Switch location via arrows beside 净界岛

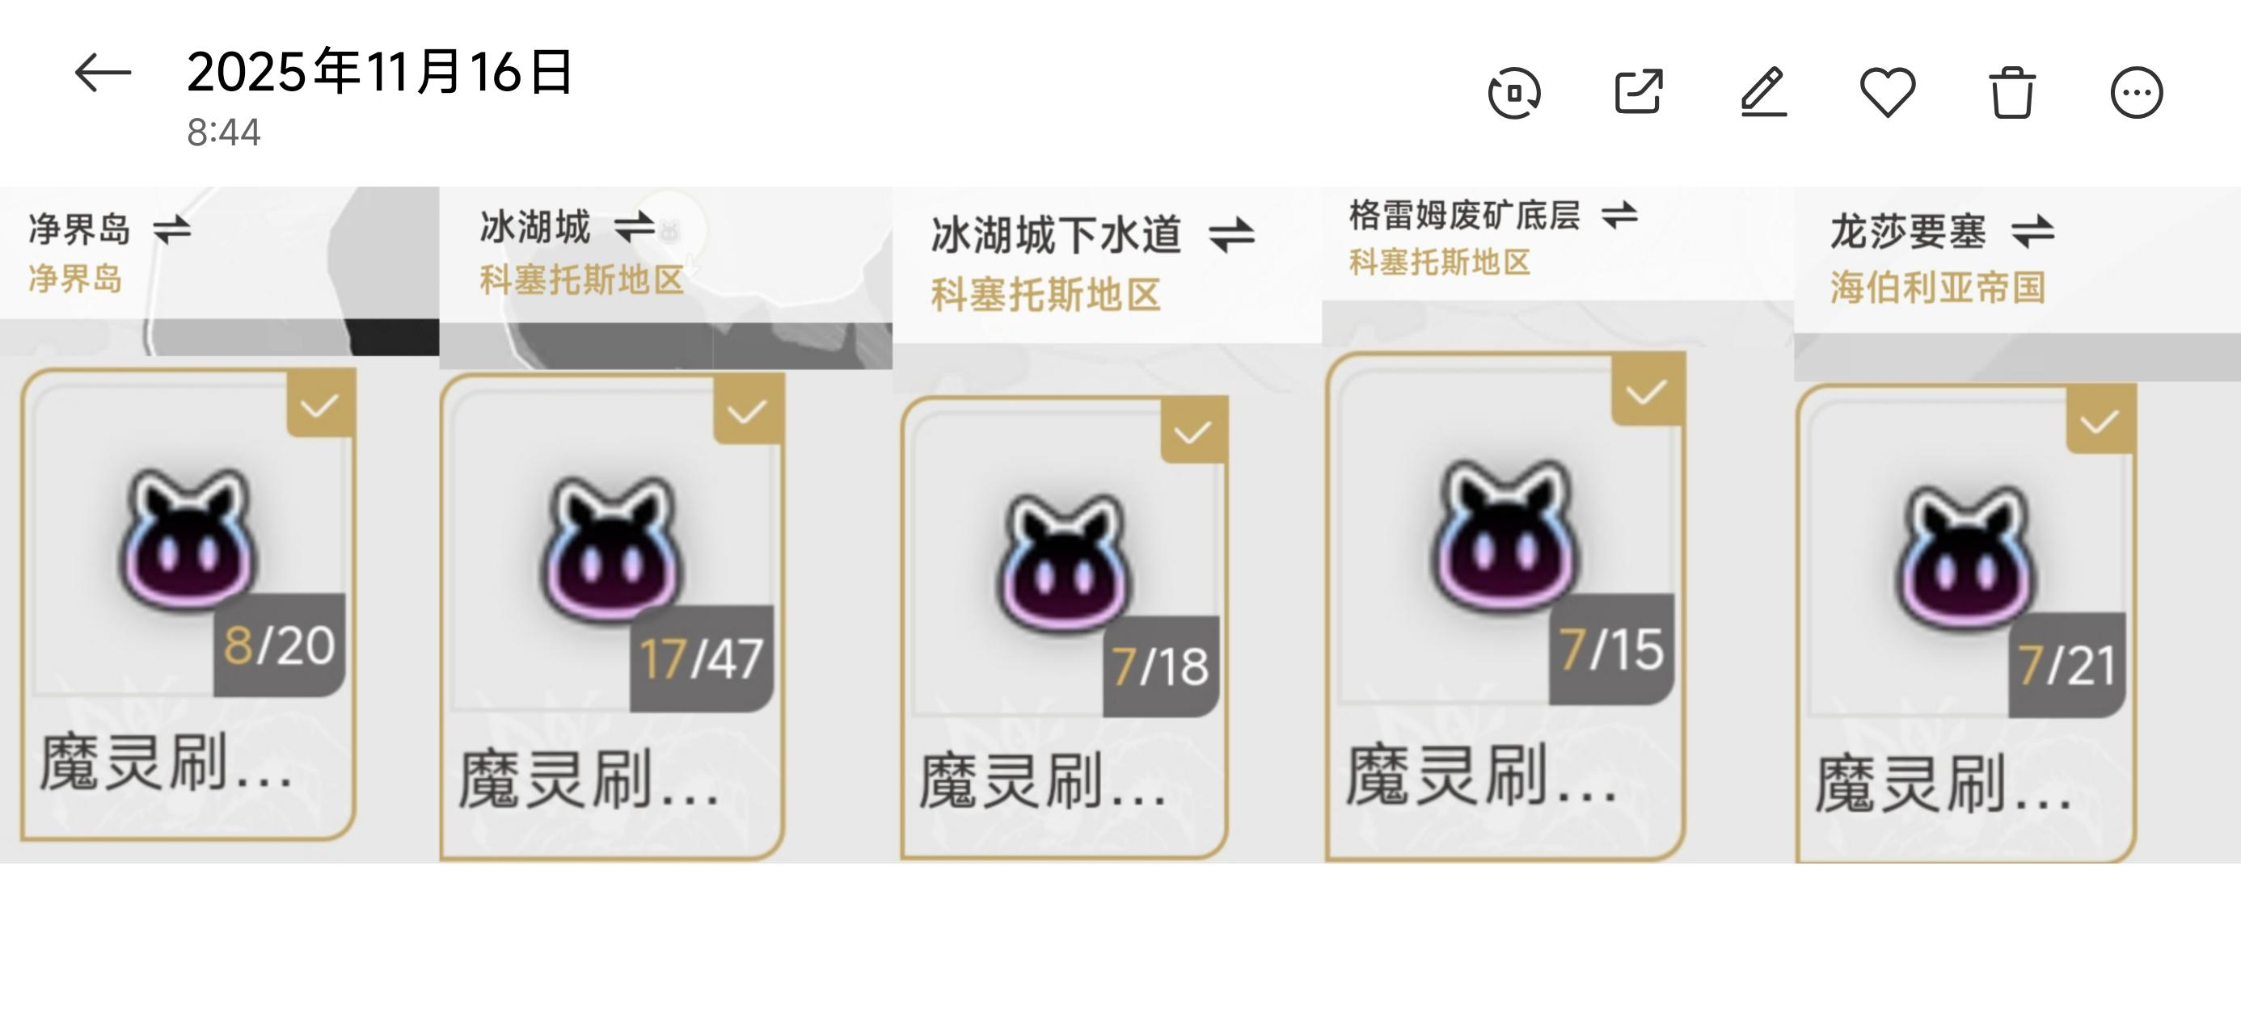(172, 230)
